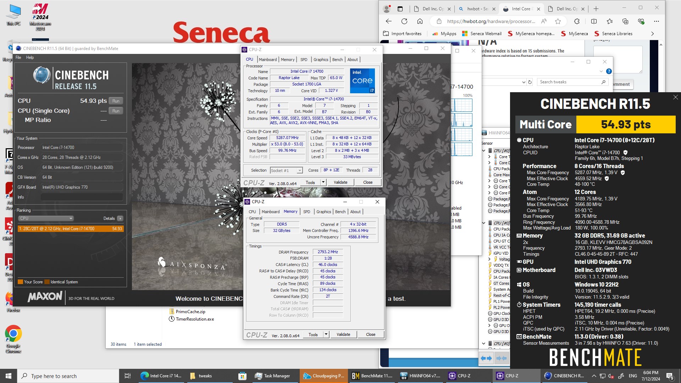Click the Read aloud icon in address bar
681x383 pixels.
pos(544,21)
